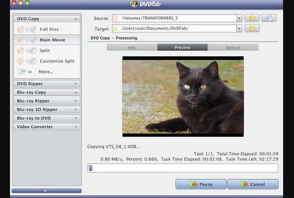Browse for source folder icon button
The height and width of the screenshot is (198, 294).
tap(252, 18)
